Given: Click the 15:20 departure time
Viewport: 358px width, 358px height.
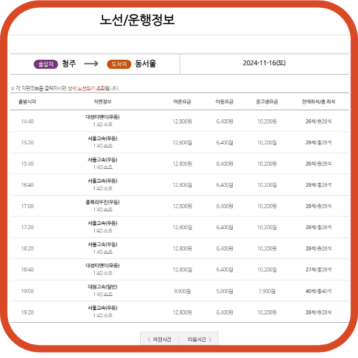Looking at the screenshot, I should [x=27, y=143].
